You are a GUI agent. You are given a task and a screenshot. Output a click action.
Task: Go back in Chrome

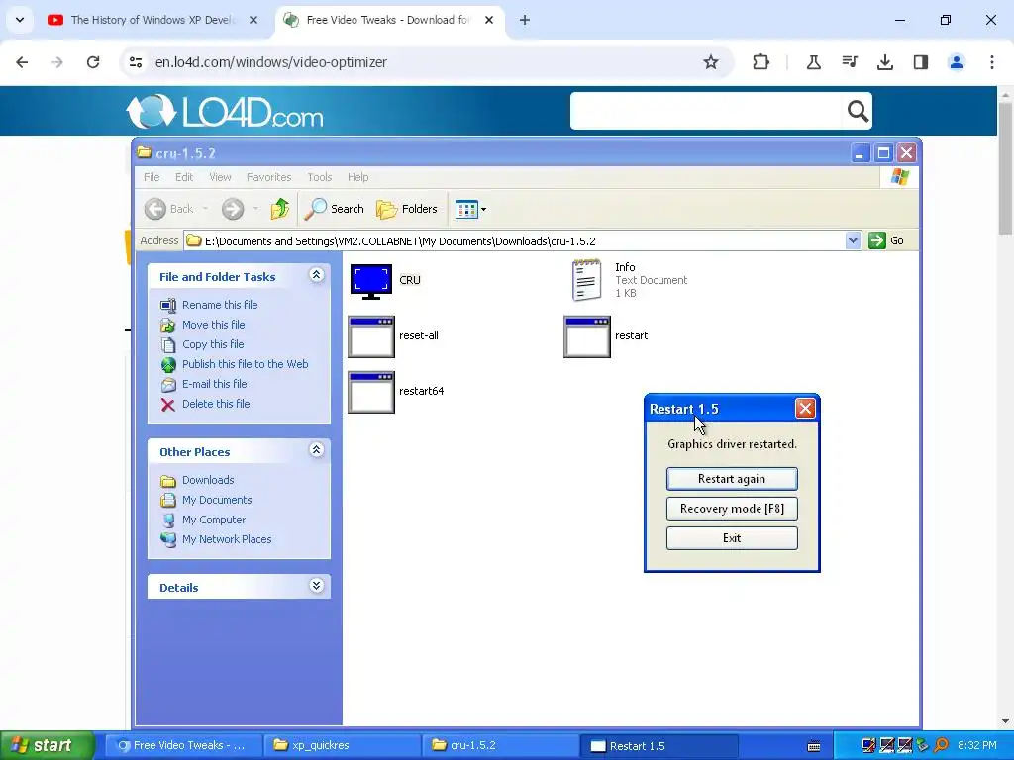pyautogui.click(x=22, y=62)
